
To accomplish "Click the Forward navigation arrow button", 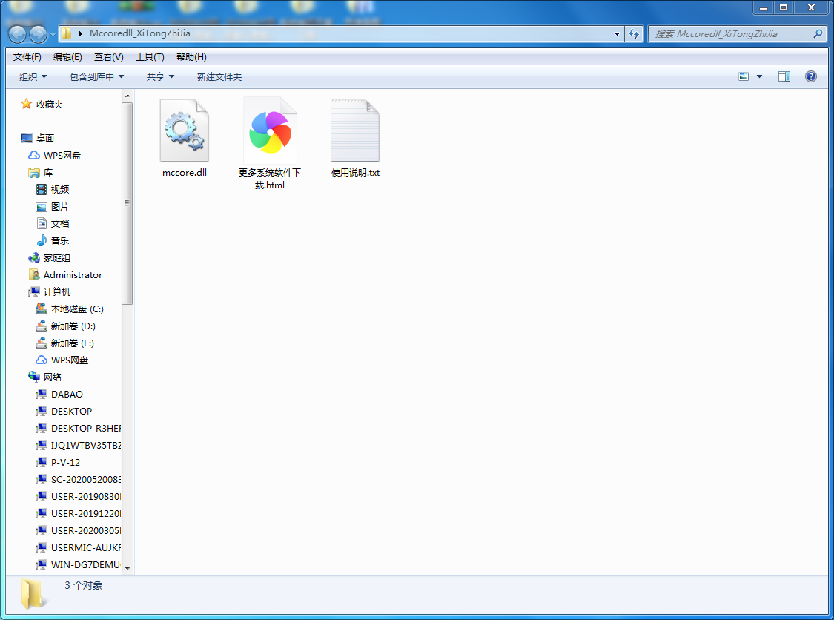I will [38, 34].
